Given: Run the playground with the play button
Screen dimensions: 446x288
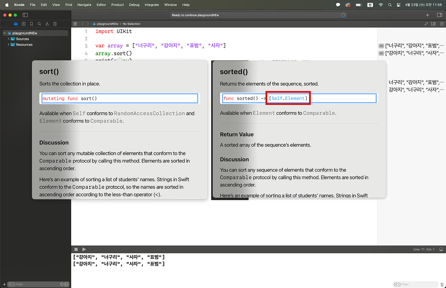Looking at the screenshot, I should 84,249.
